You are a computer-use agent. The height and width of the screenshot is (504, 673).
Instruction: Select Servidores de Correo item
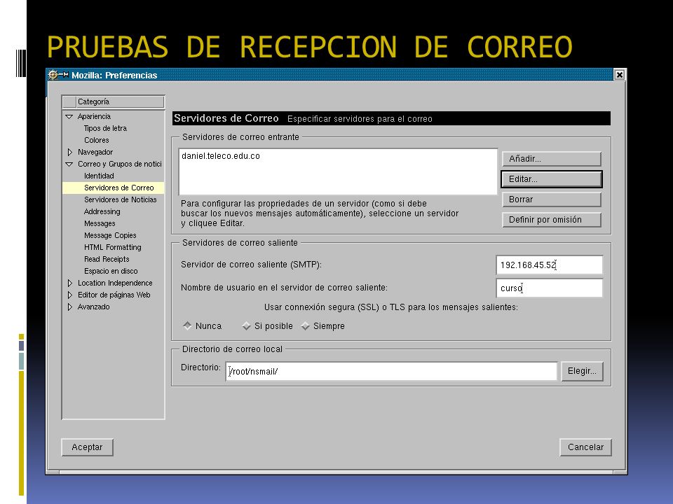pyautogui.click(x=114, y=188)
